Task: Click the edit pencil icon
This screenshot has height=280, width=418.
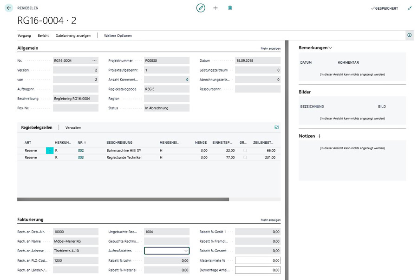Action: [x=201, y=8]
